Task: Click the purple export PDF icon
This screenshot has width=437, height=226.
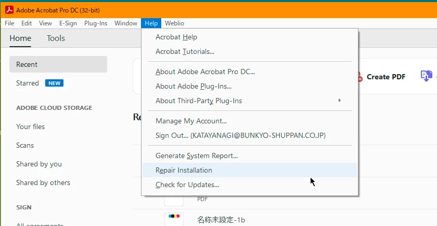Action: [427, 76]
